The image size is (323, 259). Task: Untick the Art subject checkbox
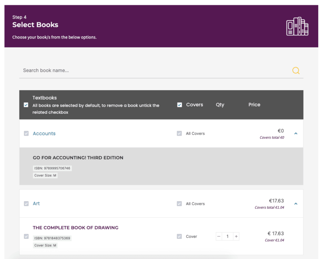[26, 204]
